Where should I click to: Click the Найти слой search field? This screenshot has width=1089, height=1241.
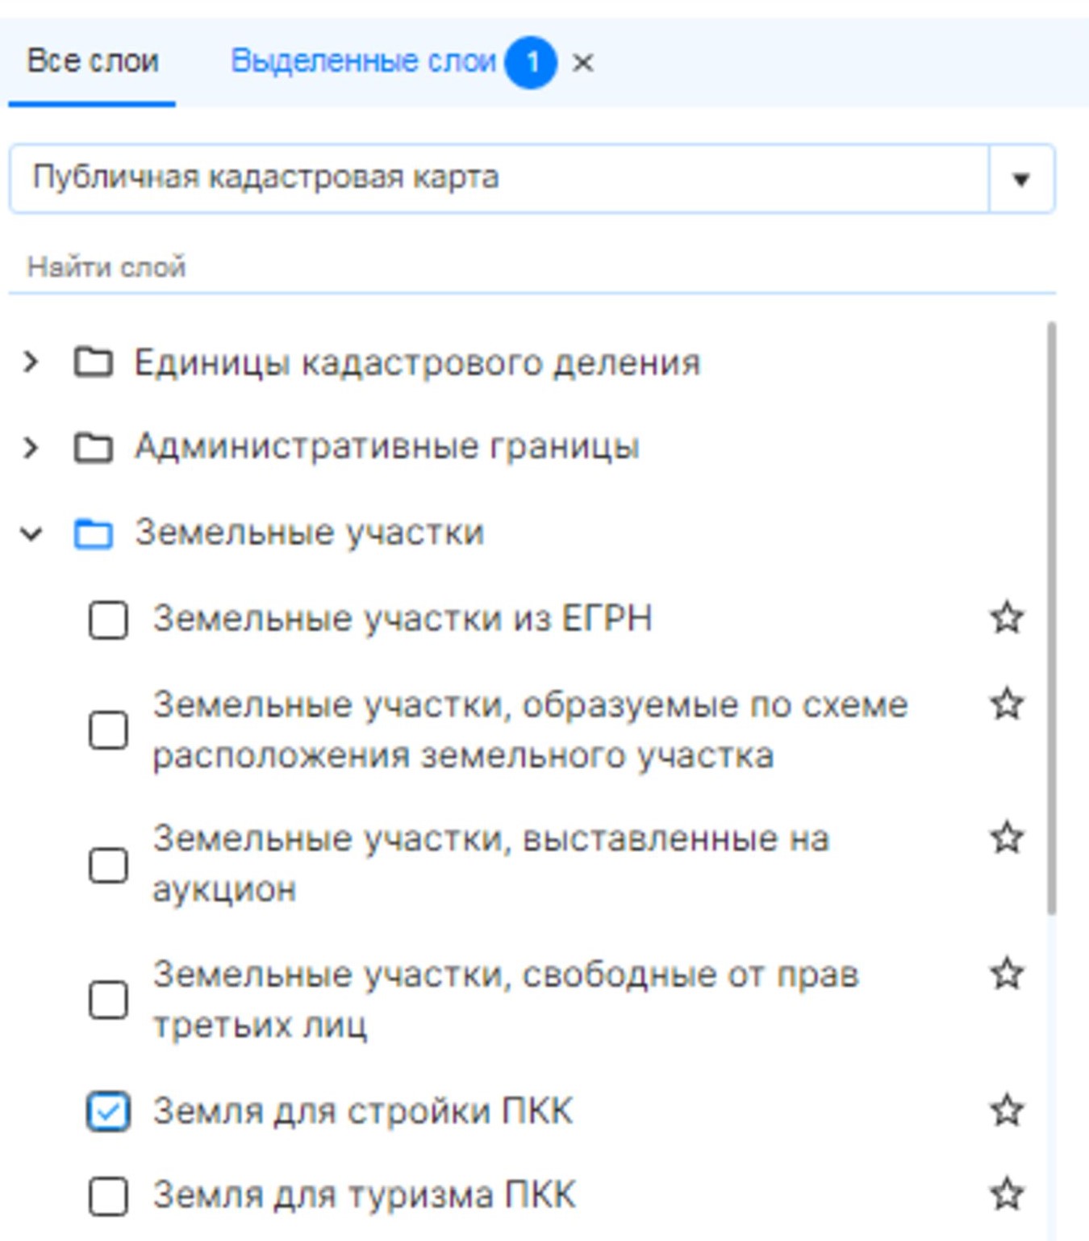click(x=532, y=267)
